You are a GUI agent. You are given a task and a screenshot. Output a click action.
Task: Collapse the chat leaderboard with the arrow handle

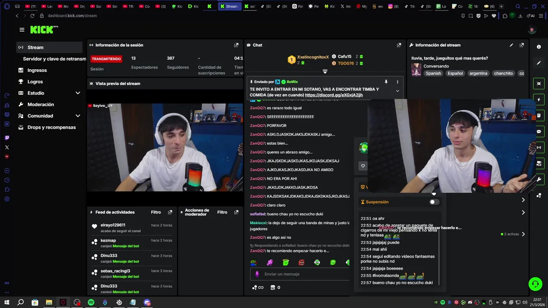click(325, 71)
